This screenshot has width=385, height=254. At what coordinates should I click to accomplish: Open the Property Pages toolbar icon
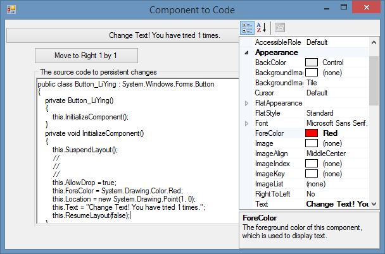pos(280,28)
